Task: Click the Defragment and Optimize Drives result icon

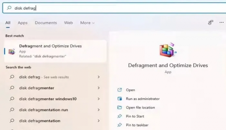Action: pyautogui.click(x=12, y=52)
